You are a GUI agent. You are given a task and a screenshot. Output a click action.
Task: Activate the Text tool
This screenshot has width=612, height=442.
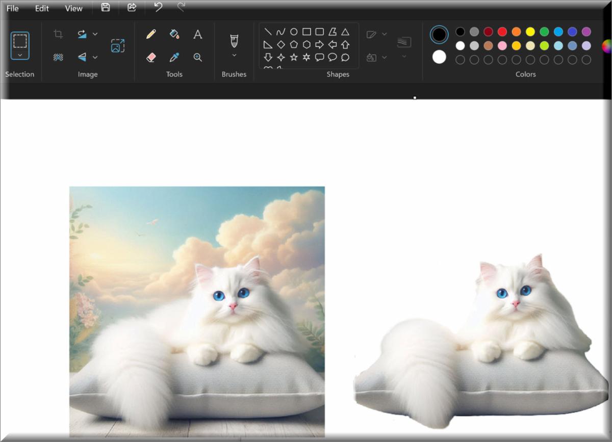point(198,34)
